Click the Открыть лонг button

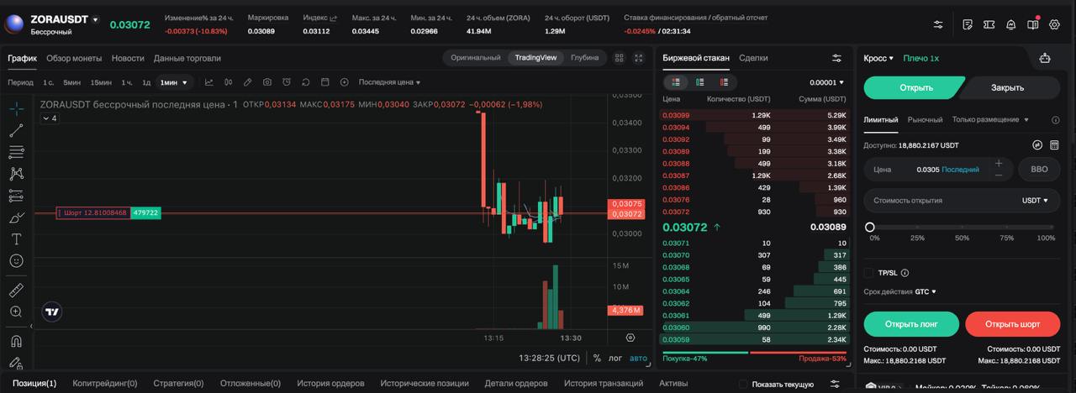click(911, 324)
